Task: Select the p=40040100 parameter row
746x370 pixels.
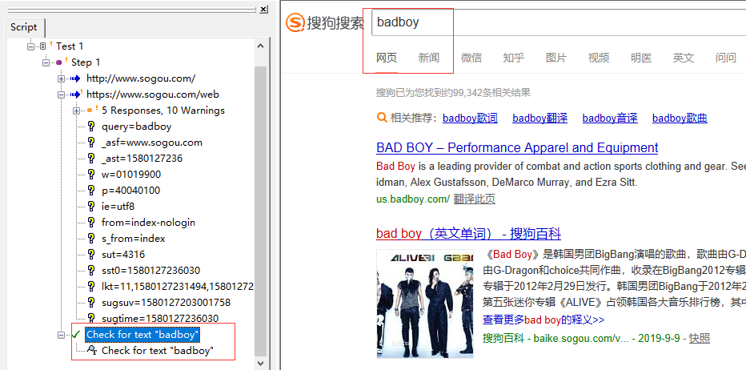Action: click(130, 191)
